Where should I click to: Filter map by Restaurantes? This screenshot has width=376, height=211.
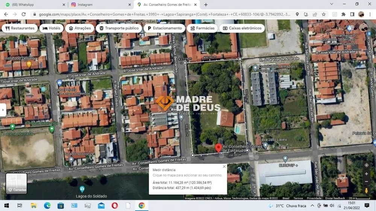20,28
